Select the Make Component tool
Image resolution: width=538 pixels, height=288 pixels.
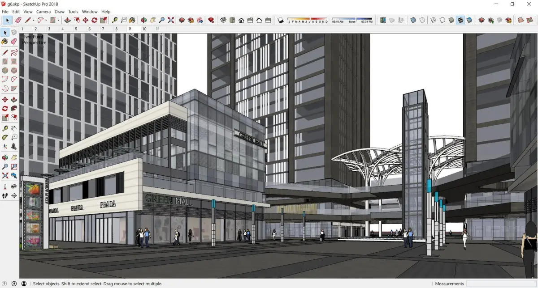pos(14,33)
